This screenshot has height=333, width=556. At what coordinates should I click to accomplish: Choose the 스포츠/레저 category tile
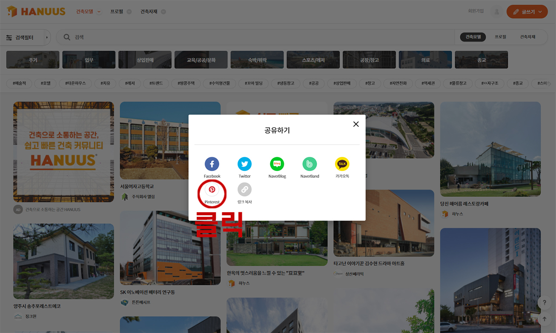coord(313,60)
